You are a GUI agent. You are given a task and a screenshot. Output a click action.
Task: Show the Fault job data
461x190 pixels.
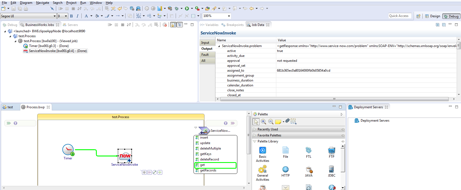click(x=207, y=55)
